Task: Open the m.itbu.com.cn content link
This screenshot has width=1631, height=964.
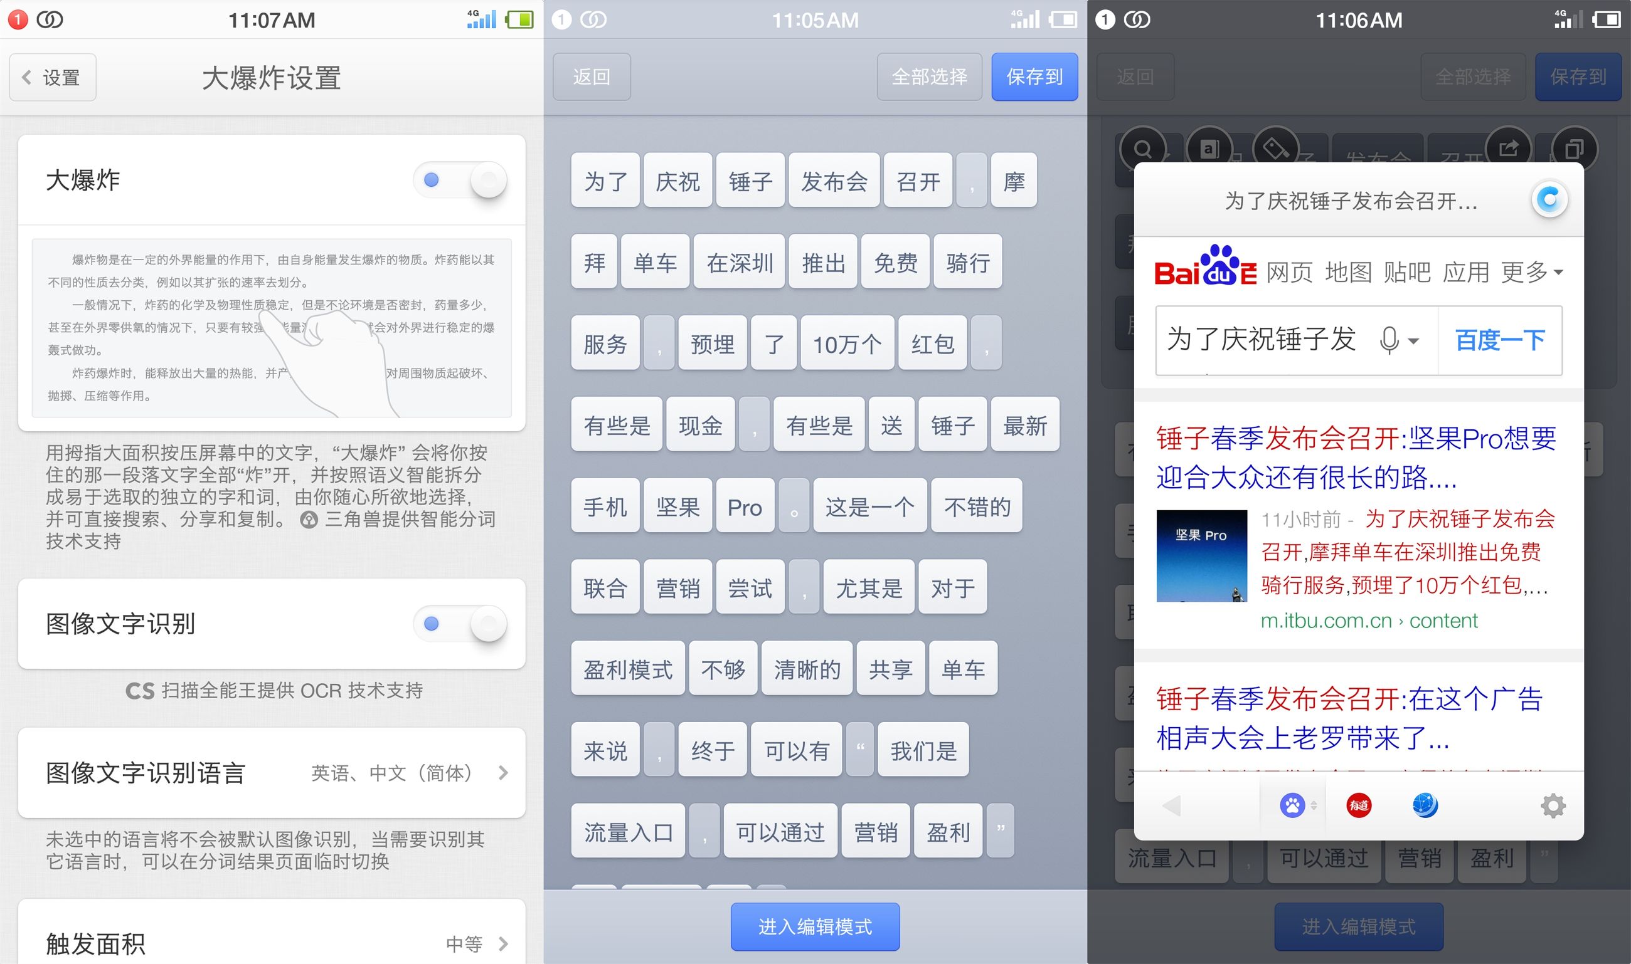Action: point(1369,621)
